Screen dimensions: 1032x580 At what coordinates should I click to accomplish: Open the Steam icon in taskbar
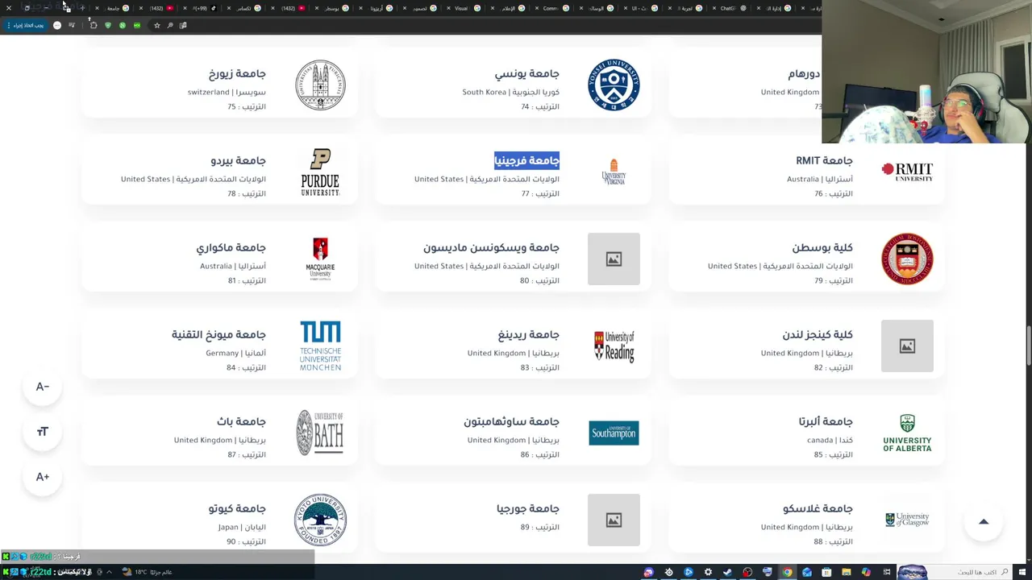(727, 572)
